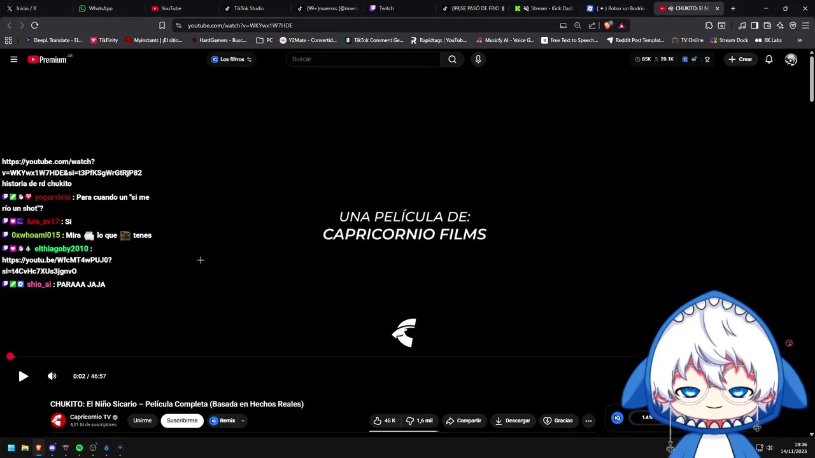Click the Gracias button
The image size is (815, 458).
558,420
